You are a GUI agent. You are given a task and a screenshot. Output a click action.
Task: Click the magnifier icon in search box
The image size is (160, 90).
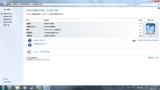point(158,4)
